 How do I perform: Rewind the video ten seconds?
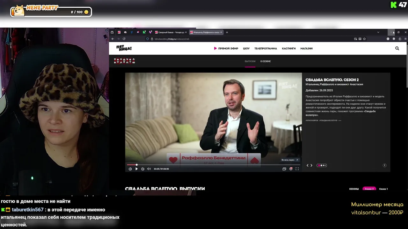point(130,169)
